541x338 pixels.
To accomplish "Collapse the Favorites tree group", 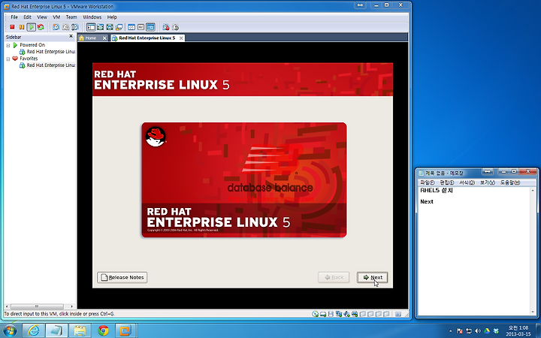I will (x=8, y=59).
